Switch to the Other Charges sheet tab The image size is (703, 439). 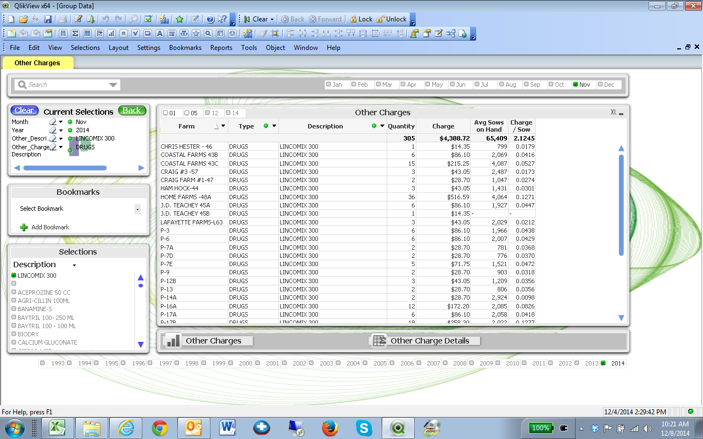coord(37,63)
